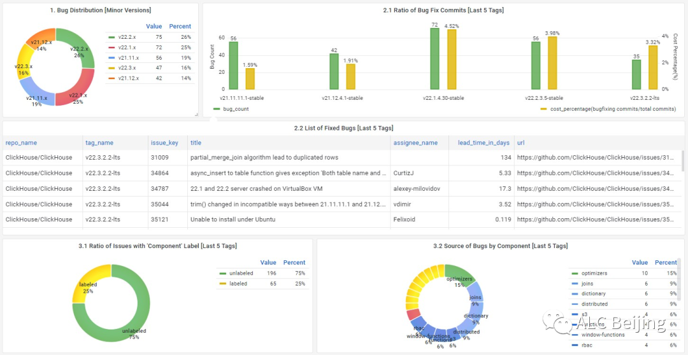The height and width of the screenshot is (355, 688).
Task: Toggle distributed series in 3.2 legend
Action: 594,303
